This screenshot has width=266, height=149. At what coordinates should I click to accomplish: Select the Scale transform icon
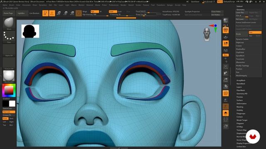pyautogui.click(x=65, y=13)
